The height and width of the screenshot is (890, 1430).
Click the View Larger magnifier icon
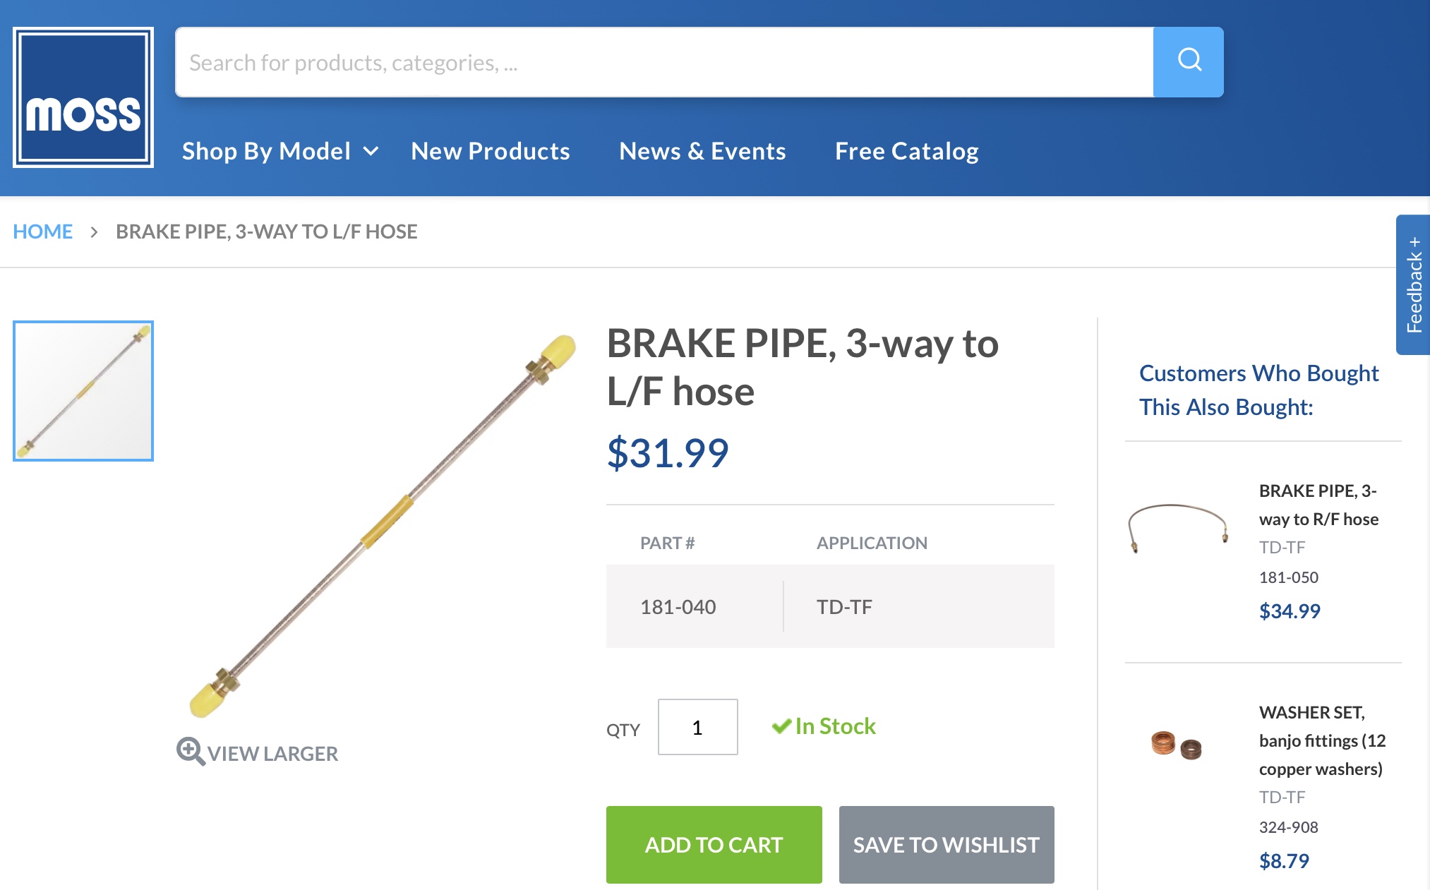click(190, 752)
